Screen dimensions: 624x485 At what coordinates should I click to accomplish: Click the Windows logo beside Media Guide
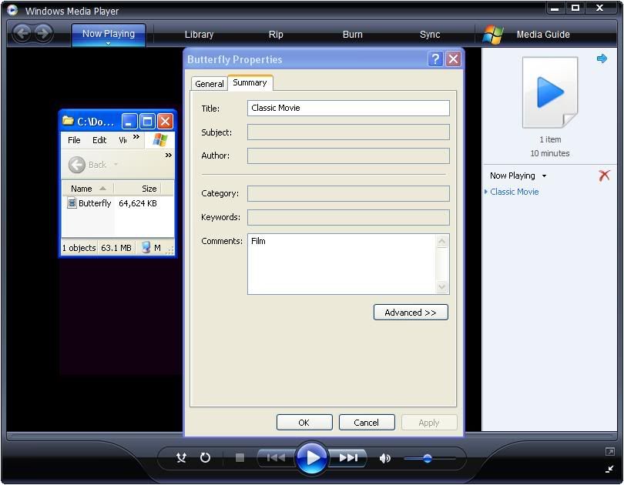pyautogui.click(x=493, y=35)
